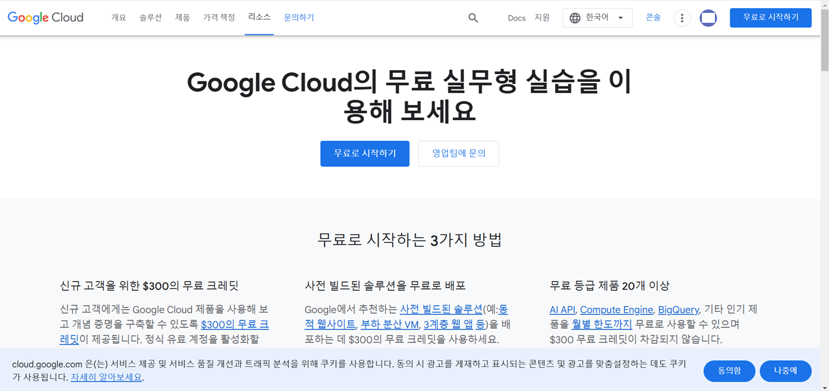Click heading 무료 등급 제품 20개 이상

pyautogui.click(x=609, y=286)
